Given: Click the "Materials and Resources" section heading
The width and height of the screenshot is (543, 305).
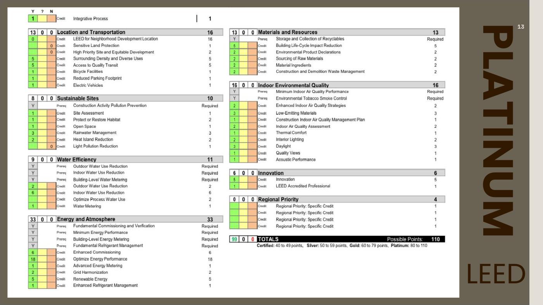Looking at the screenshot, I should 288,33.
